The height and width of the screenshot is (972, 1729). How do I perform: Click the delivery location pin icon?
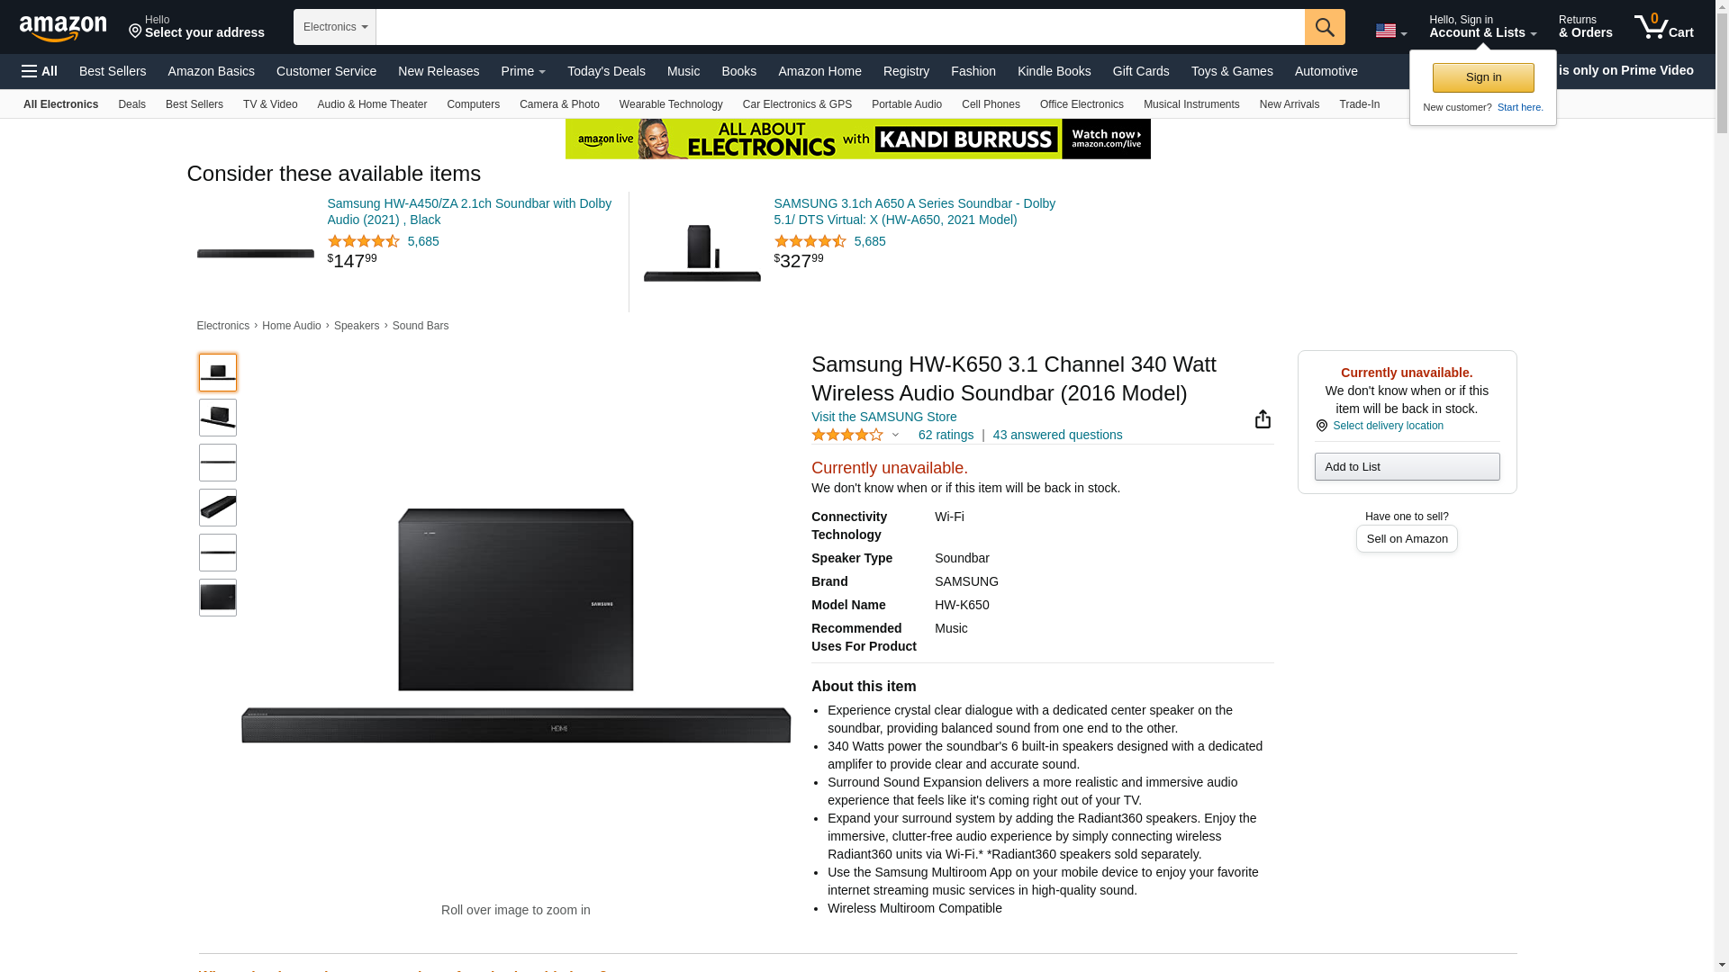1321,426
